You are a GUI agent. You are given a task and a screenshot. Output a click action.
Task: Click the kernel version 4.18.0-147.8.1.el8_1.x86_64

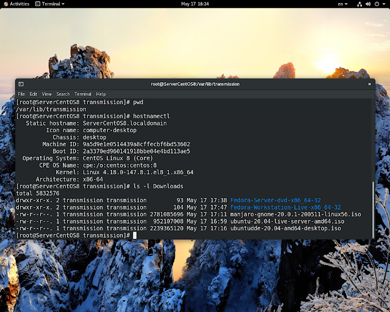click(148, 172)
